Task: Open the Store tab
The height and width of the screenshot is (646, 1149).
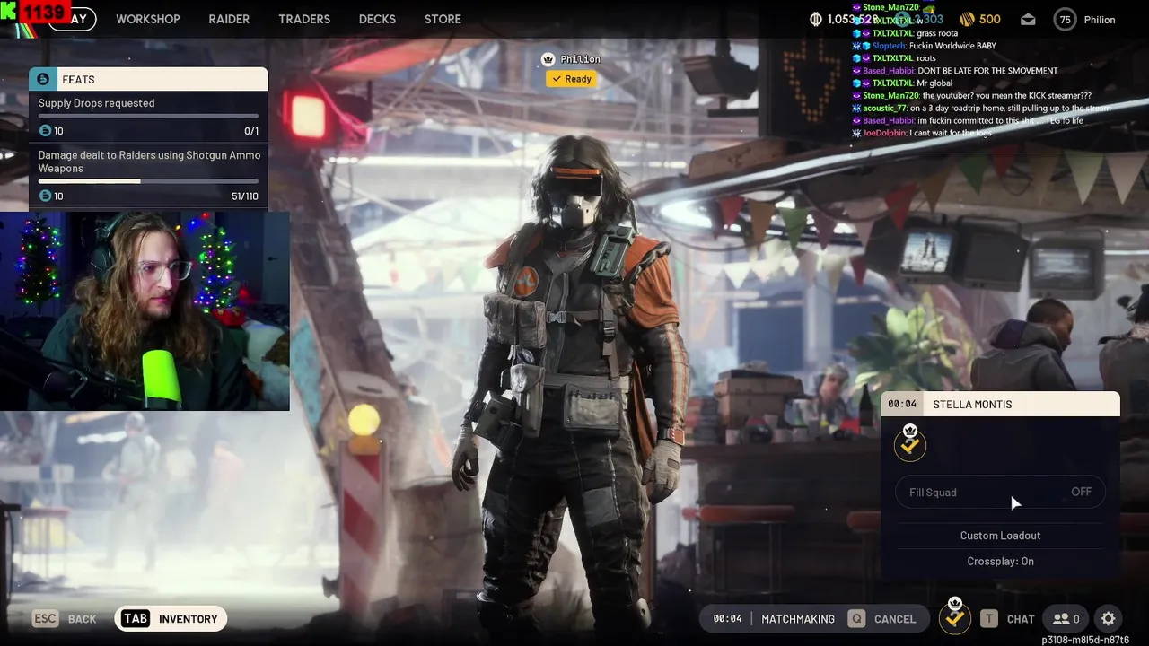Action: coord(443,19)
